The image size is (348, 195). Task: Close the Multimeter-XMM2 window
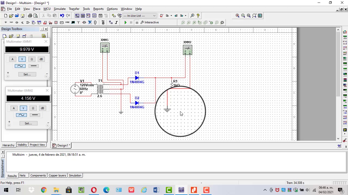click(47, 90)
